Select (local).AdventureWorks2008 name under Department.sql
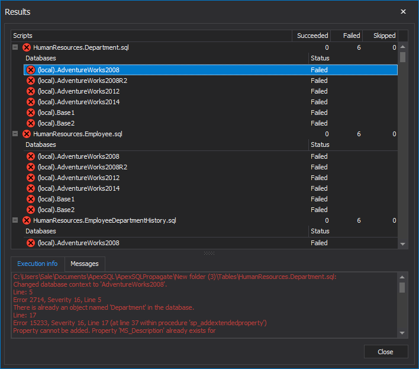This screenshot has width=419, height=369. [x=79, y=70]
